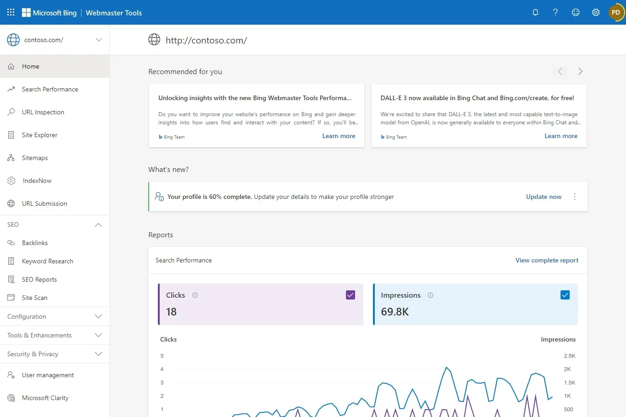Collapse the SEO section

point(55,225)
